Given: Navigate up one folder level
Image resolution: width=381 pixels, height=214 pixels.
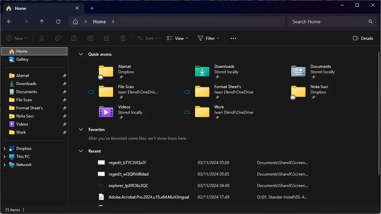Looking at the screenshot, I should pos(42,21).
